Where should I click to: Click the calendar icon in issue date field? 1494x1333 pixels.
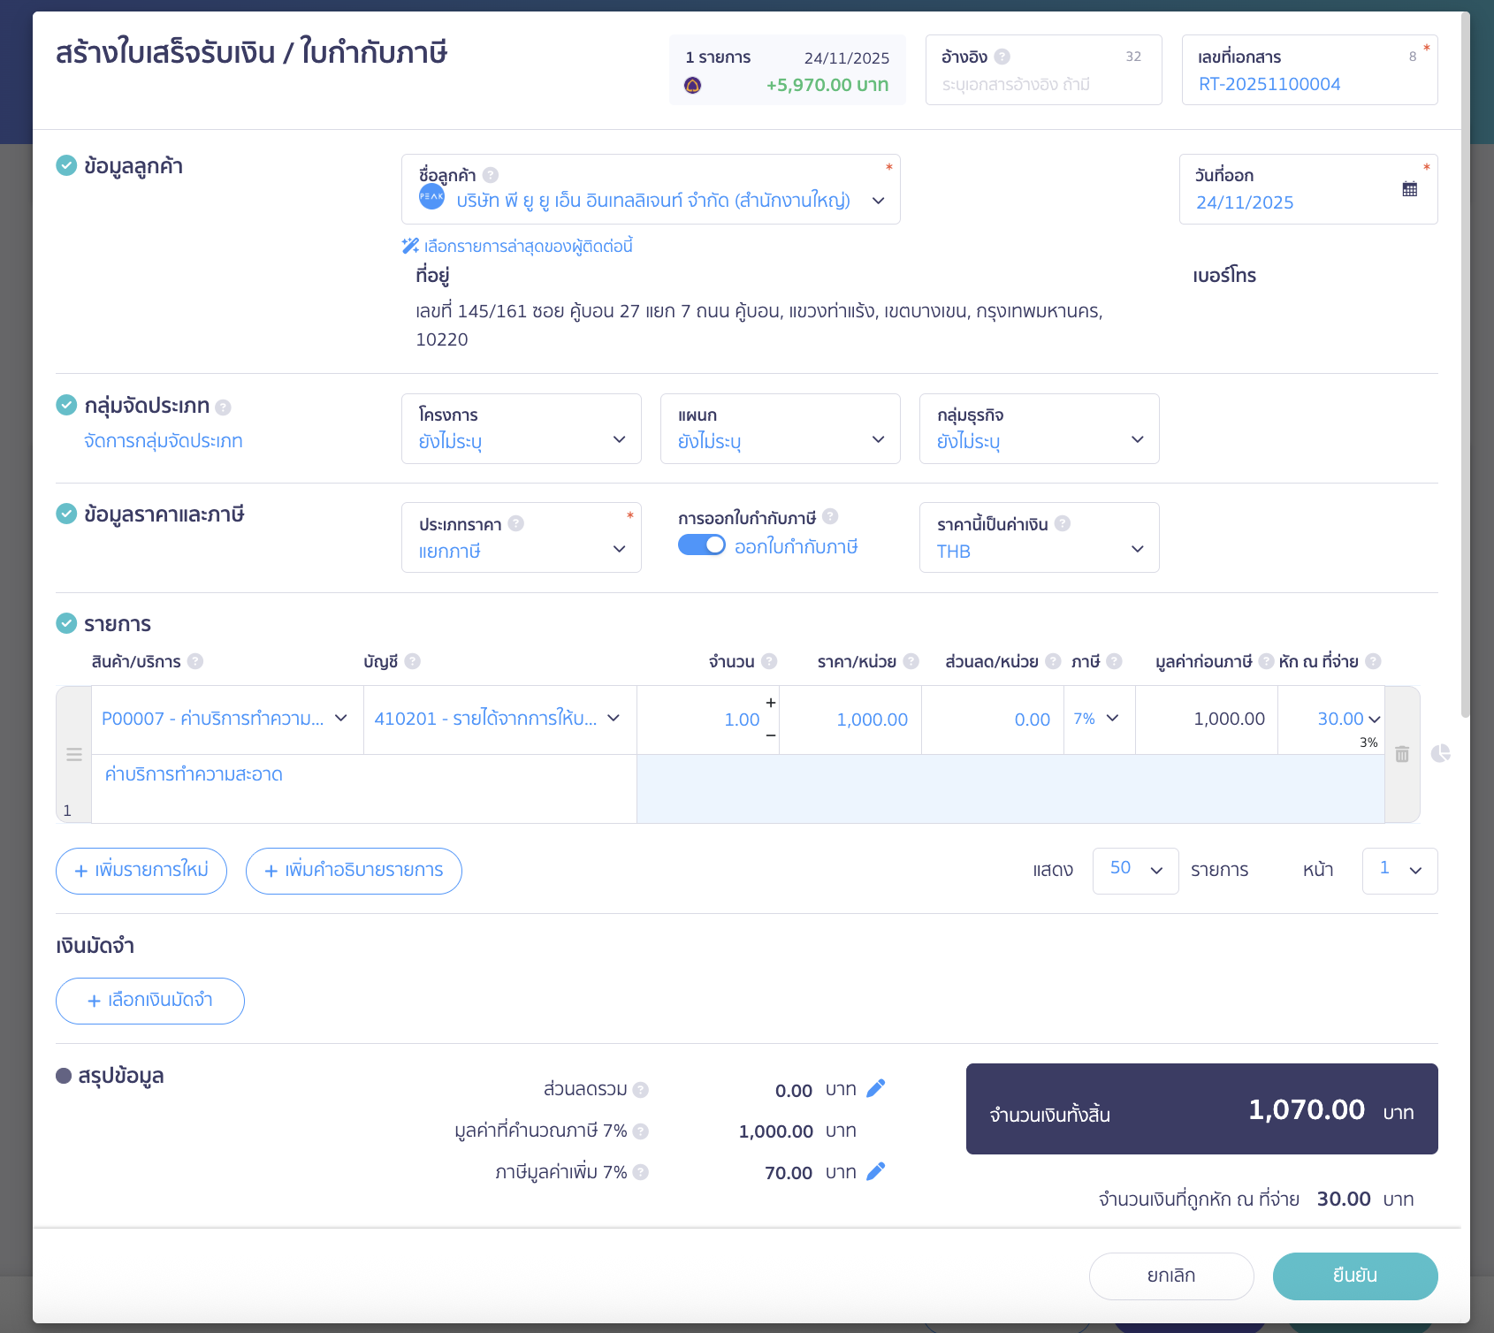(1409, 189)
